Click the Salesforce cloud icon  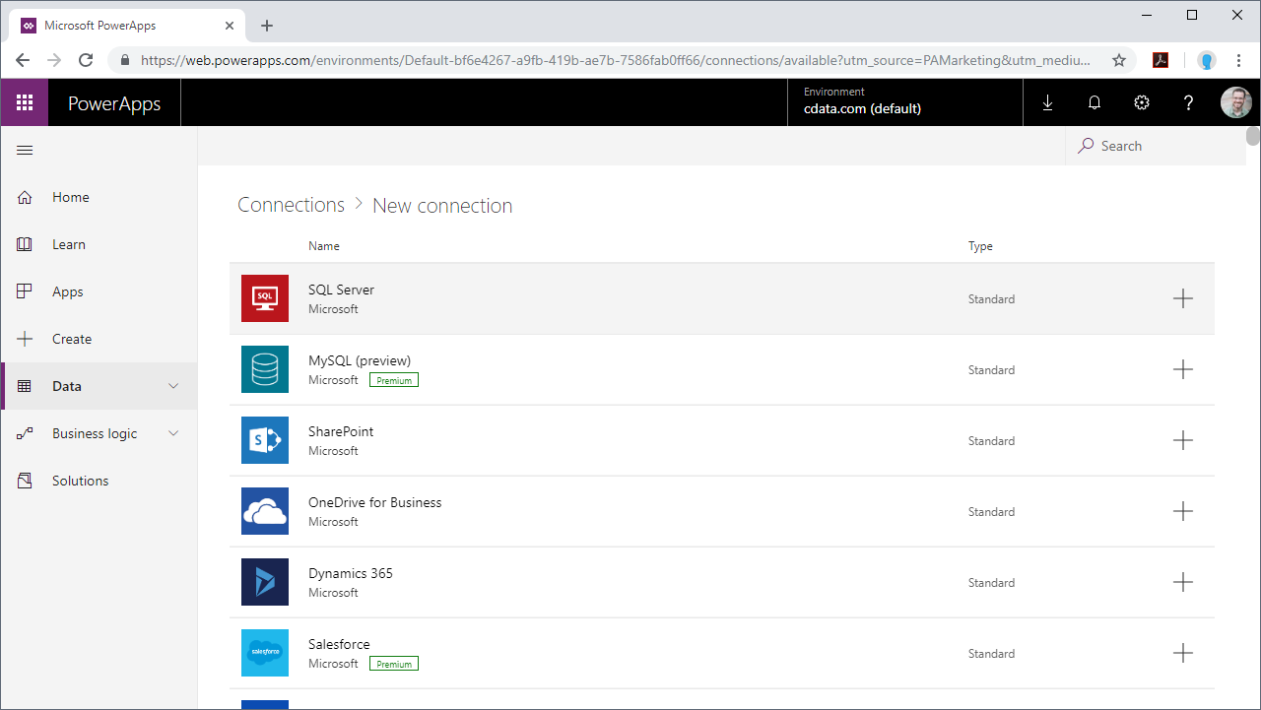pyautogui.click(x=265, y=653)
